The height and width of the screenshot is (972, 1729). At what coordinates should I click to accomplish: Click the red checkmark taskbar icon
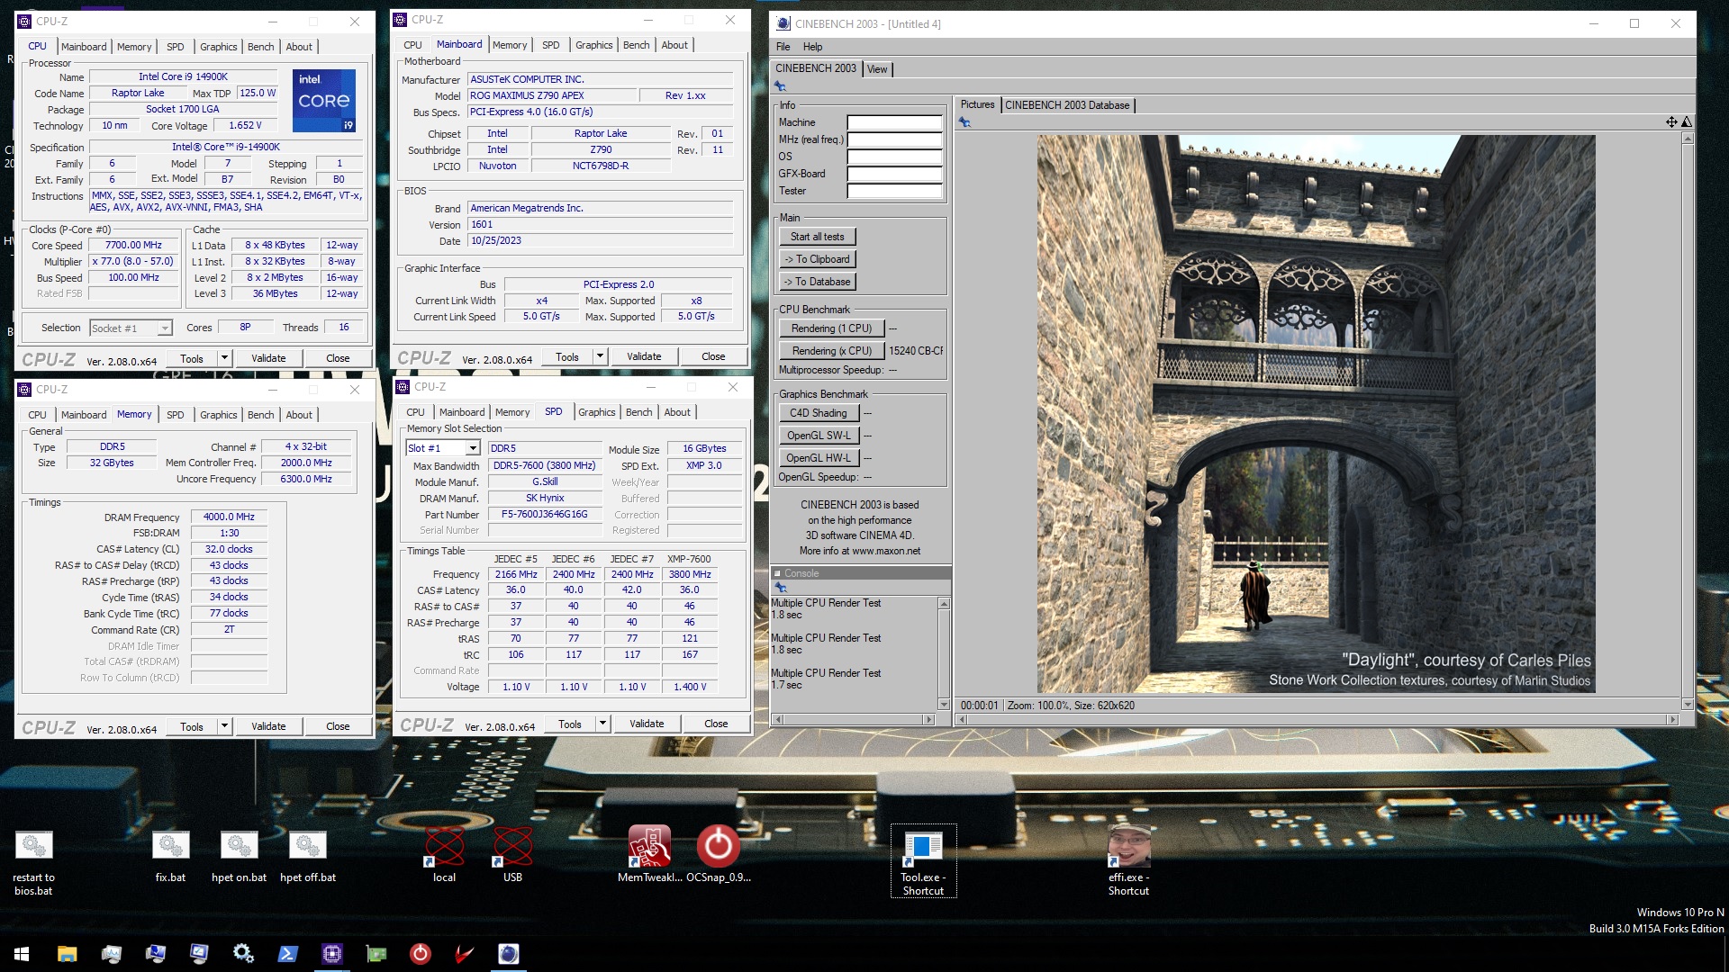[464, 953]
